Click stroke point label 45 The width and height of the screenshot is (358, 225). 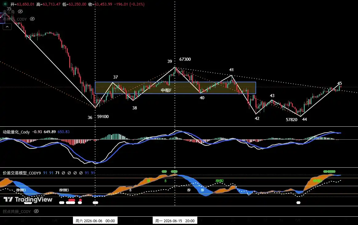(340, 83)
